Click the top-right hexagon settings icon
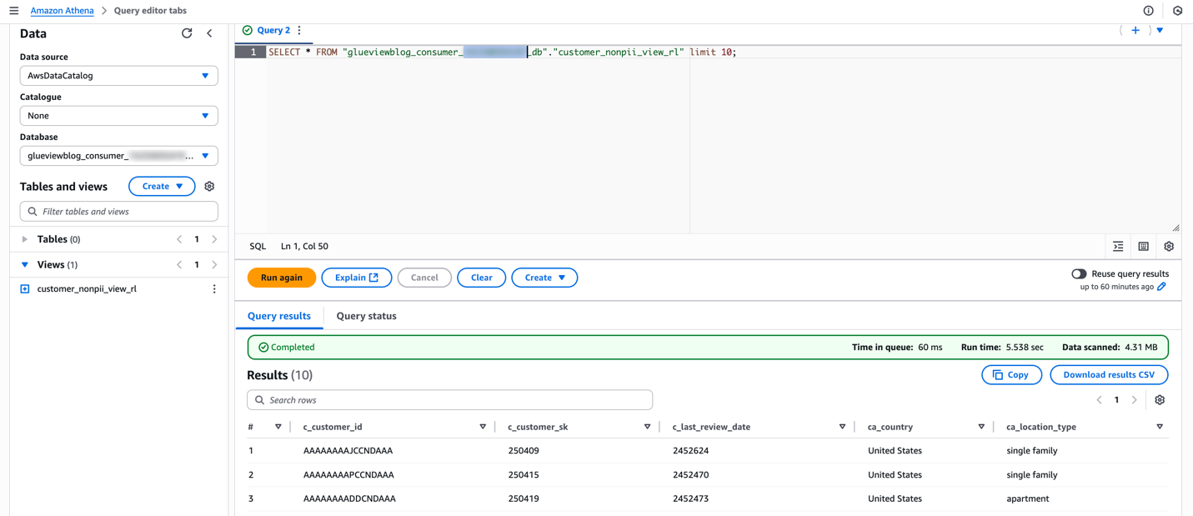 coord(1177,11)
